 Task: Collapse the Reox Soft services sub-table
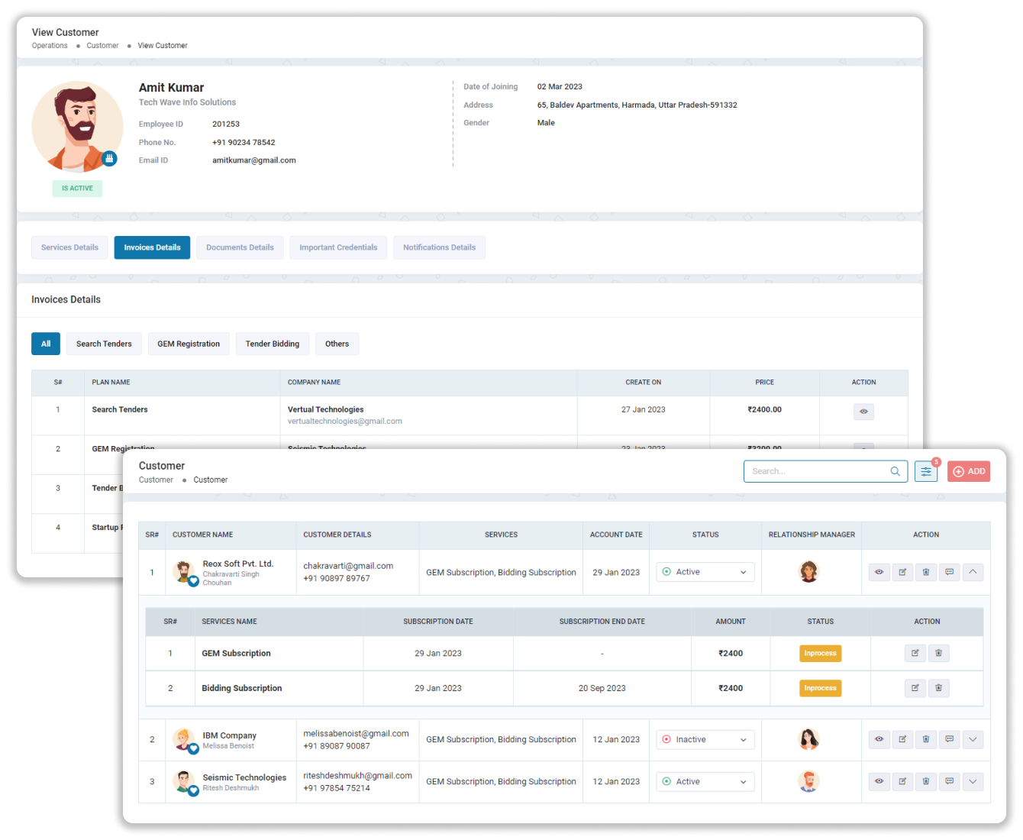[973, 572]
